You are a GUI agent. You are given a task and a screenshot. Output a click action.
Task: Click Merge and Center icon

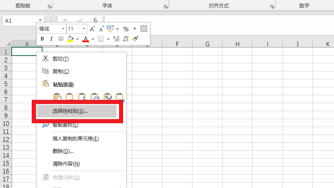coord(144,29)
